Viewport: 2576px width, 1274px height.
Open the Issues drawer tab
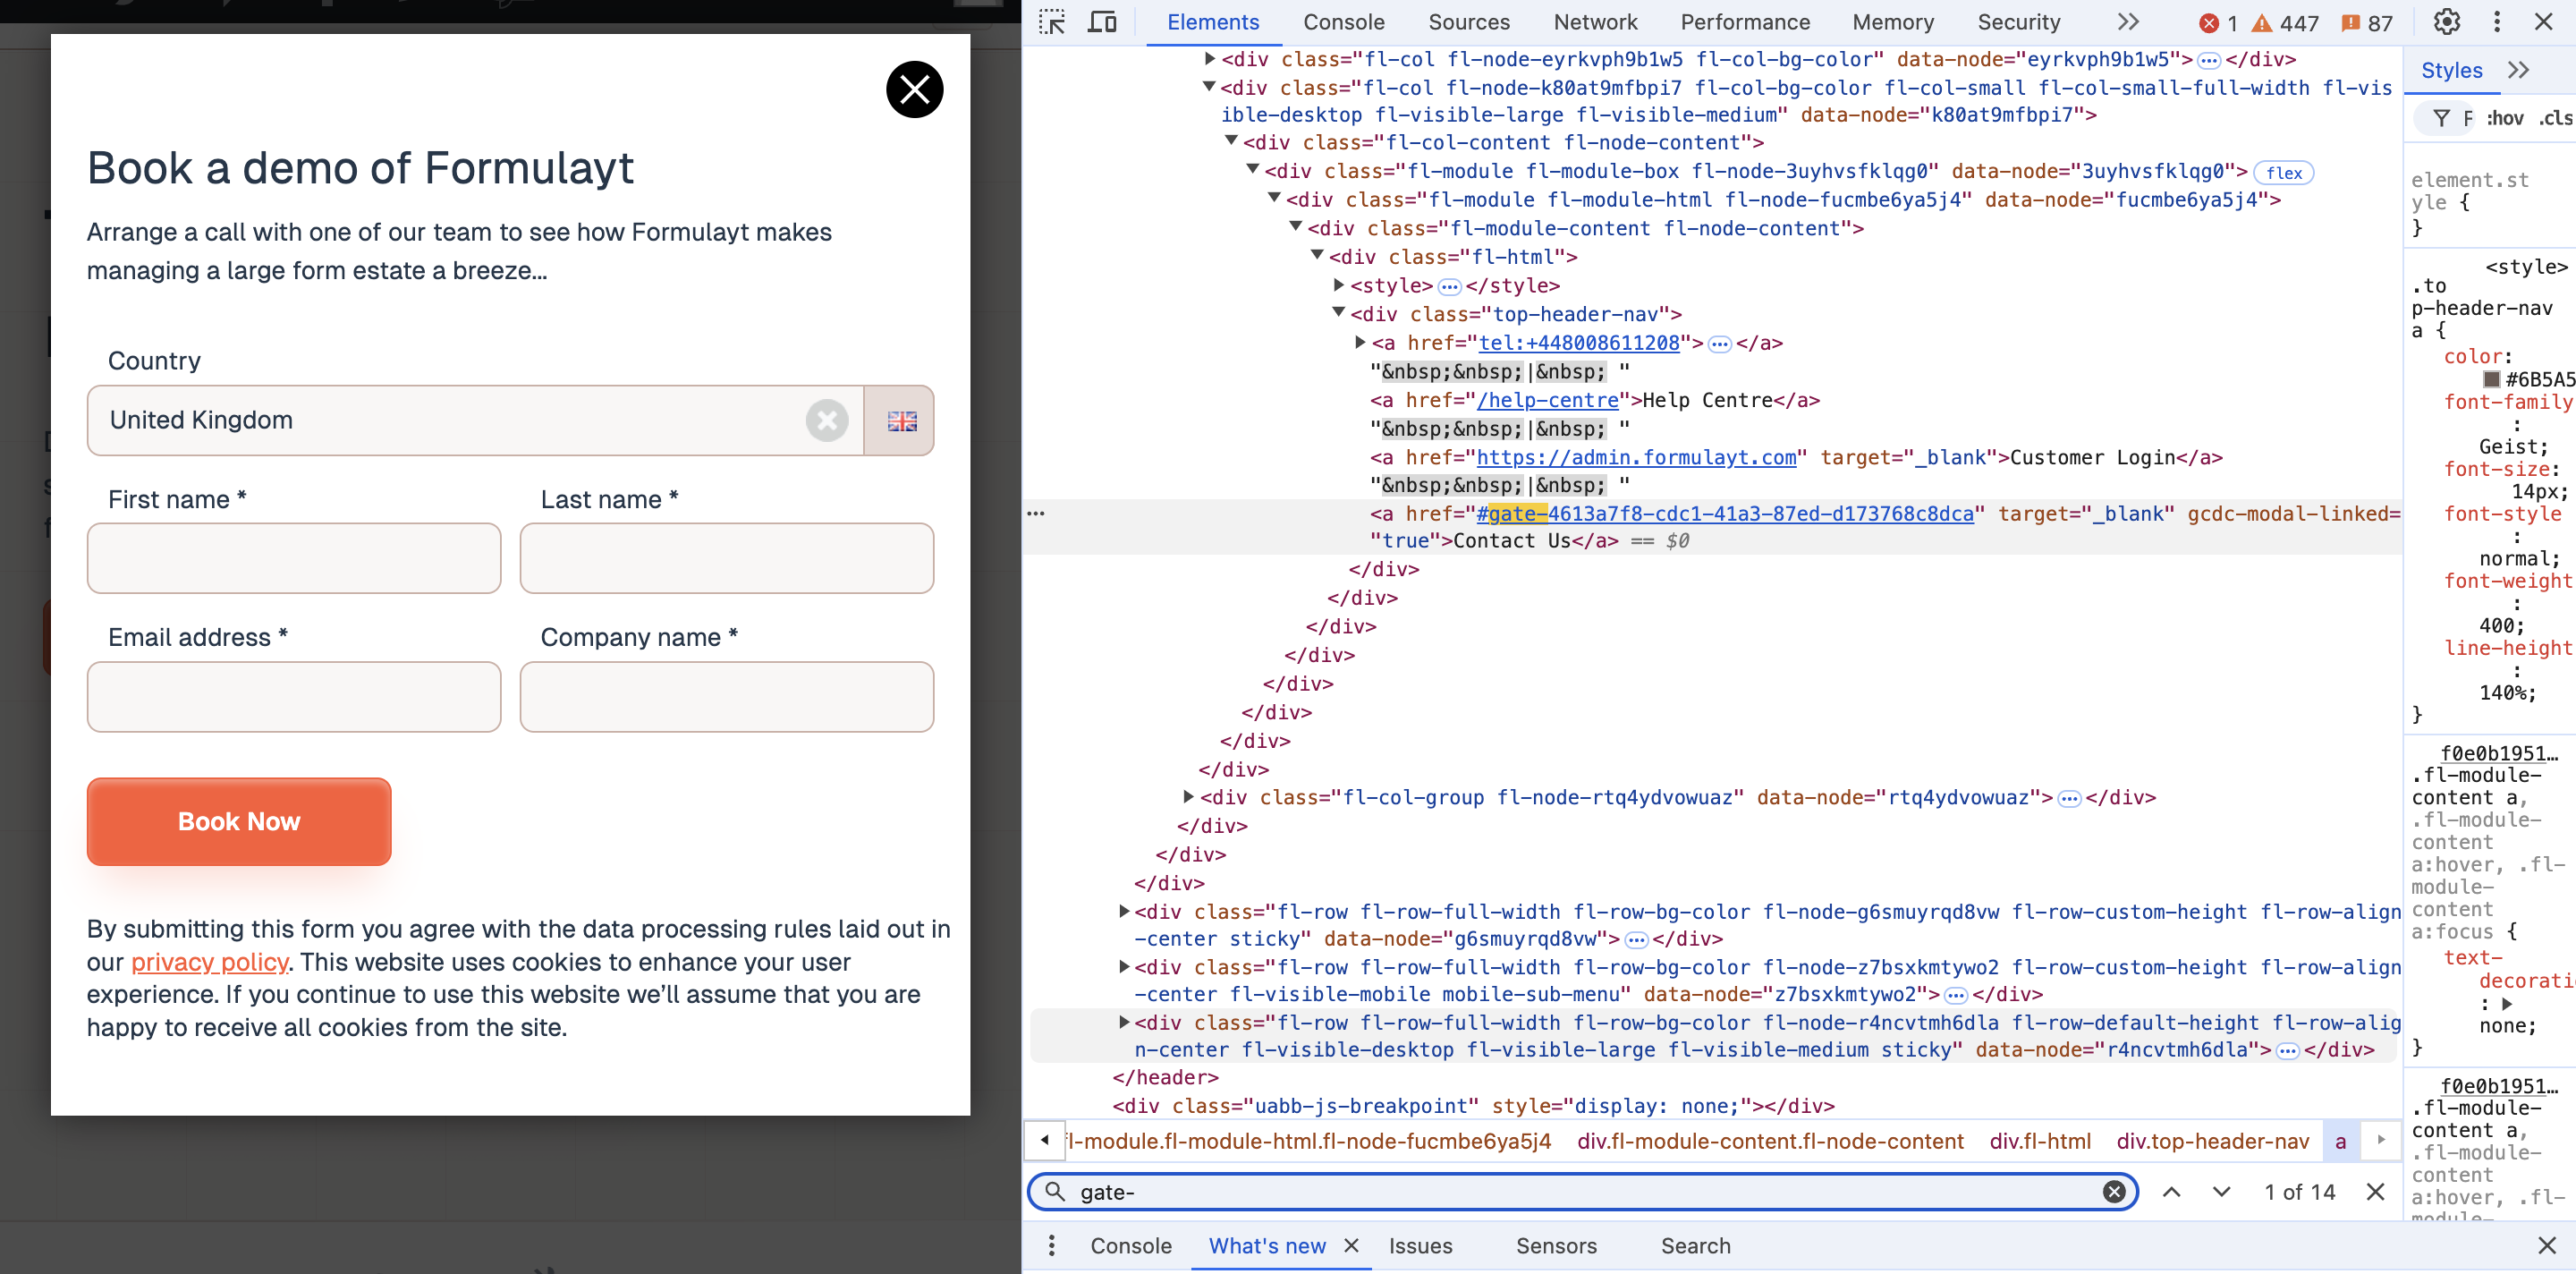coord(1420,1245)
